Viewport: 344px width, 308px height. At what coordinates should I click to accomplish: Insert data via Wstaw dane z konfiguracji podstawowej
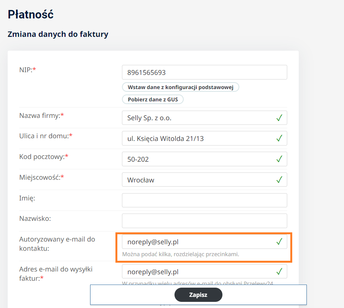[181, 87]
